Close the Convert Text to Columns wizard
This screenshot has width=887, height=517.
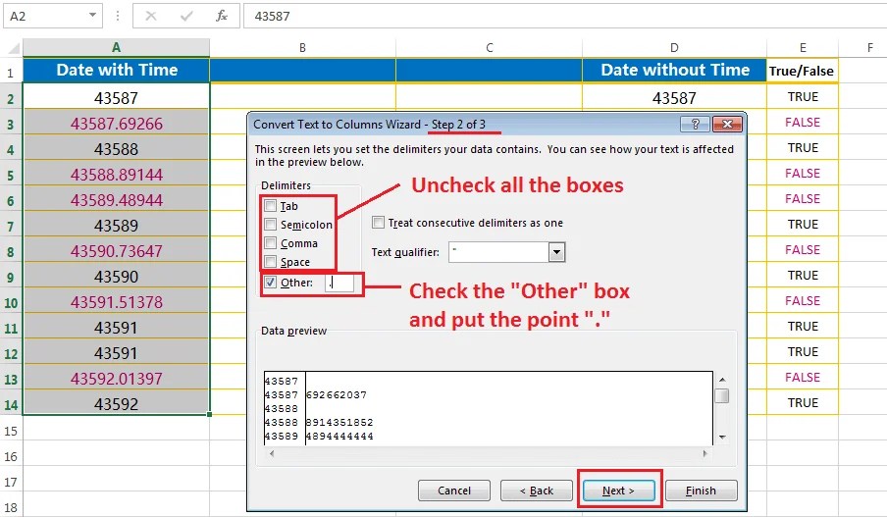pyautogui.click(x=727, y=124)
